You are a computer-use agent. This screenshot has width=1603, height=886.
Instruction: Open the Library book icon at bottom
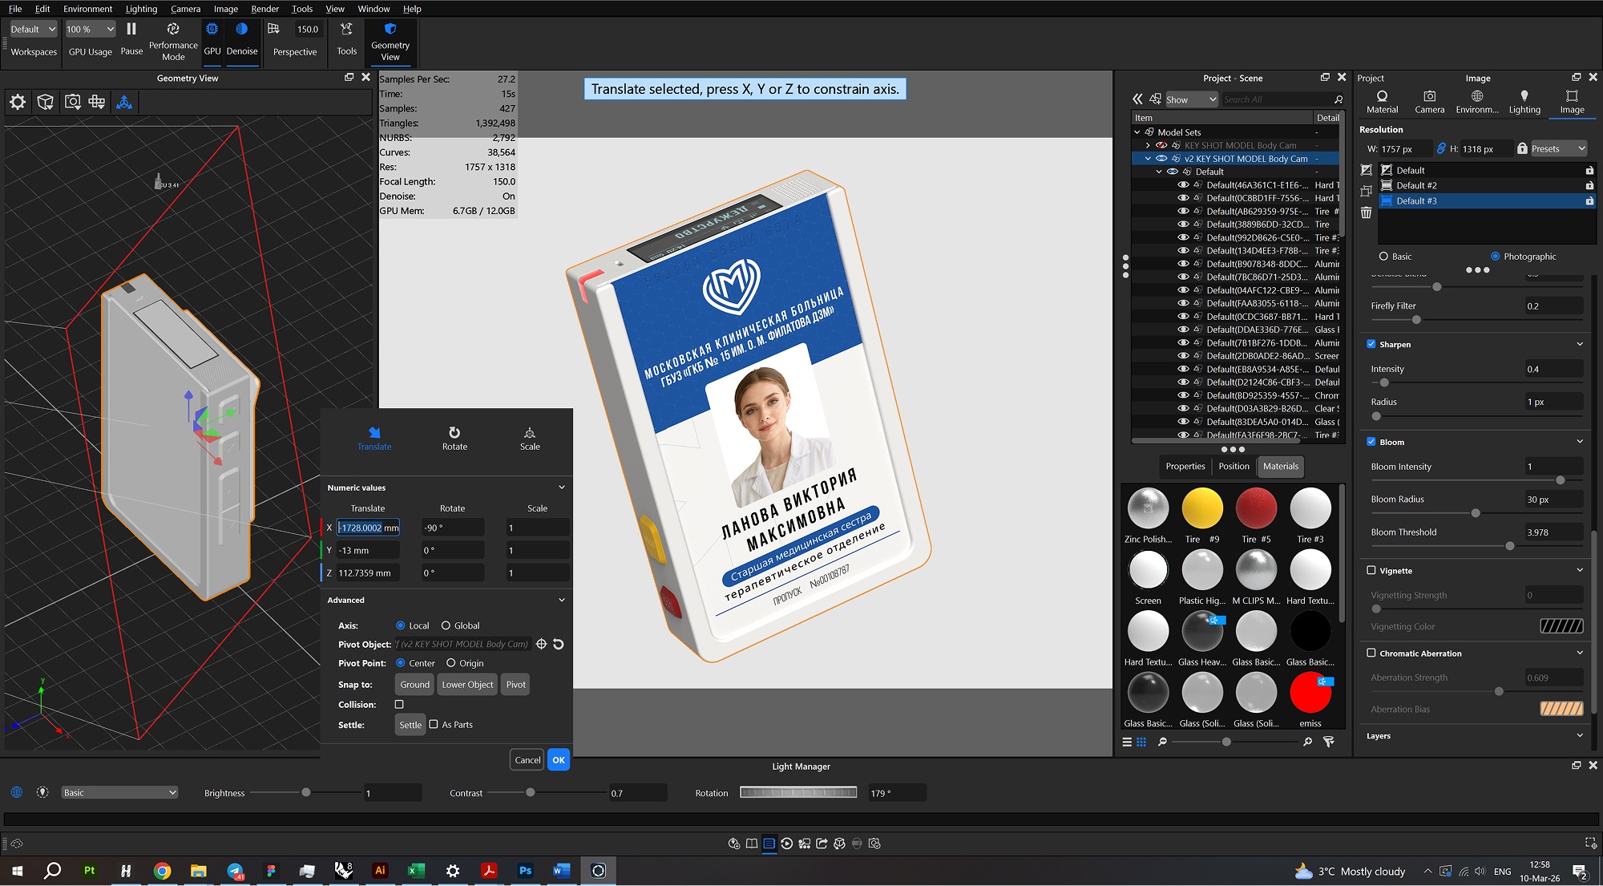click(x=751, y=844)
